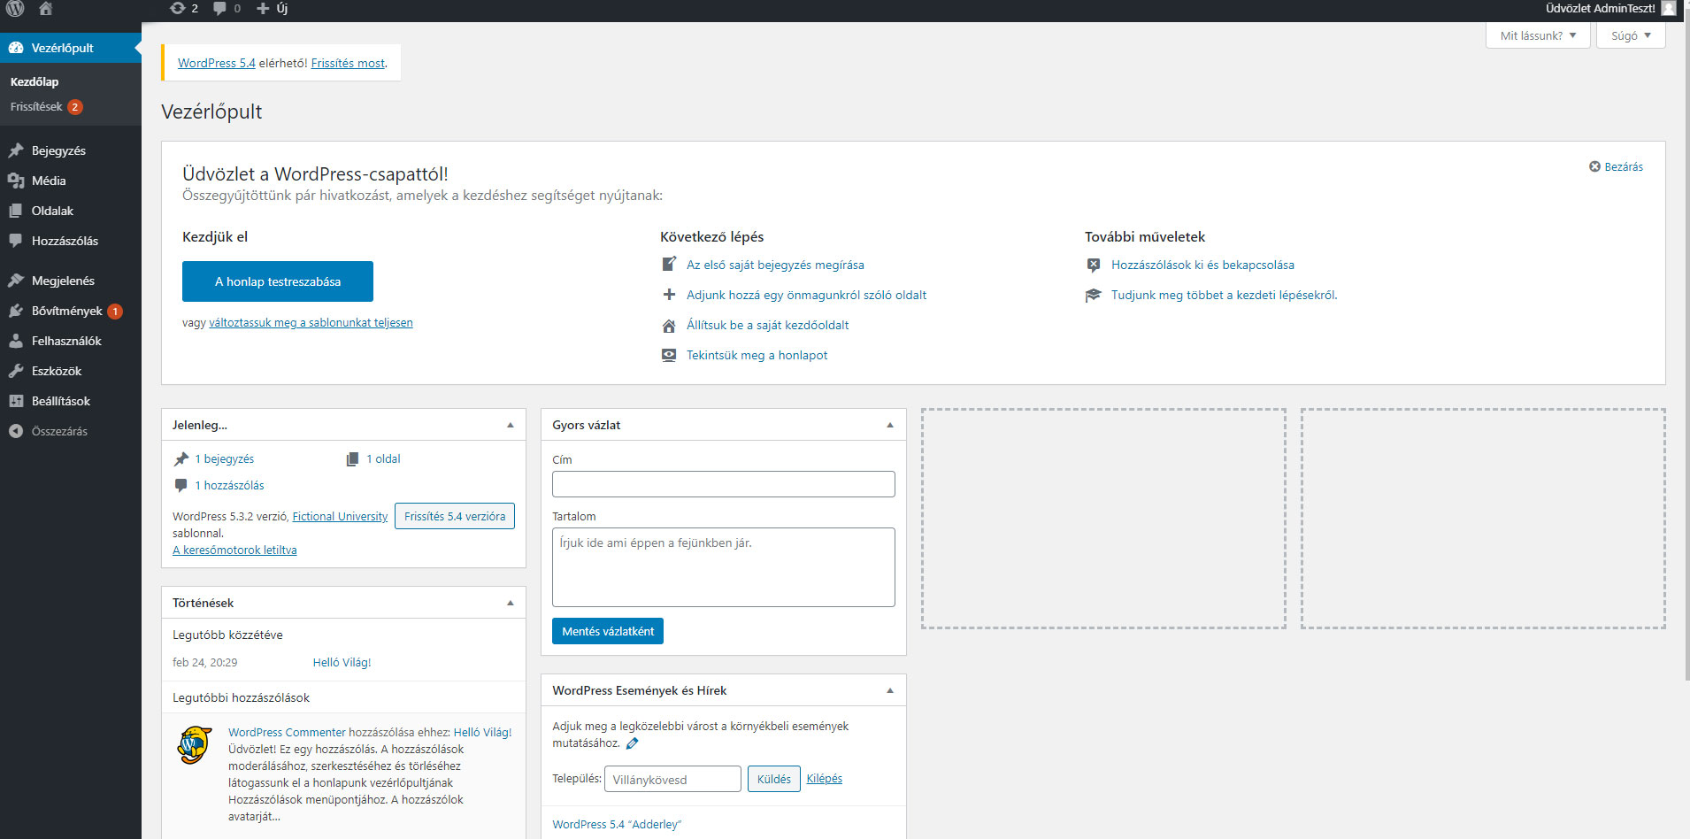Open the comments bubble icon showing 0
Image resolution: width=1690 pixels, height=839 pixels.
point(219,8)
